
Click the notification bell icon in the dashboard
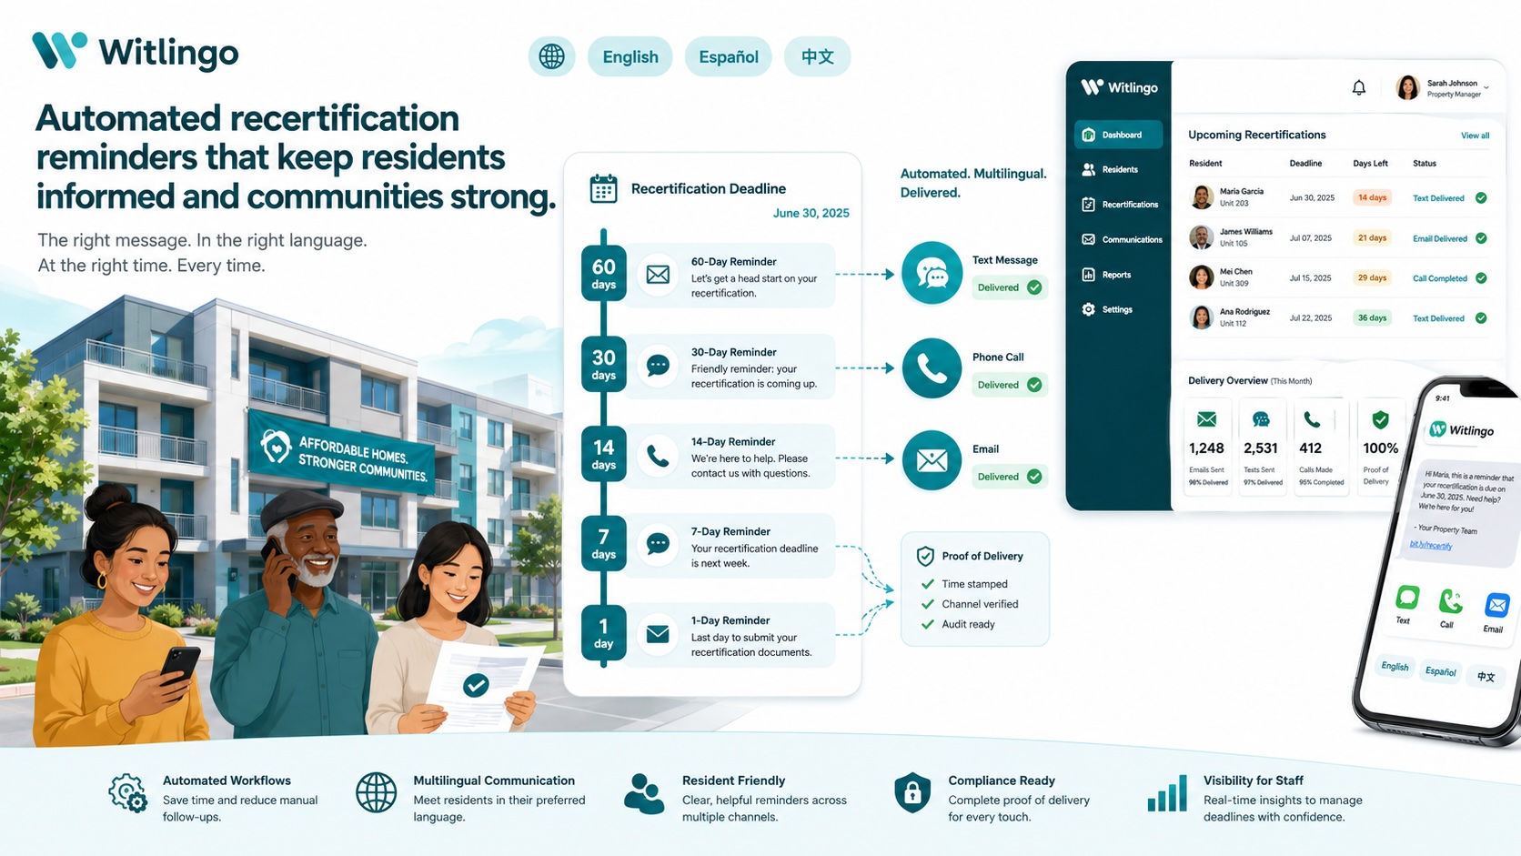[x=1359, y=87]
